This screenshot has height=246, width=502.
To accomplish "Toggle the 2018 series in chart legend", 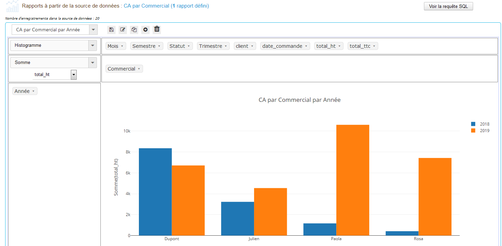I will tap(480, 124).
